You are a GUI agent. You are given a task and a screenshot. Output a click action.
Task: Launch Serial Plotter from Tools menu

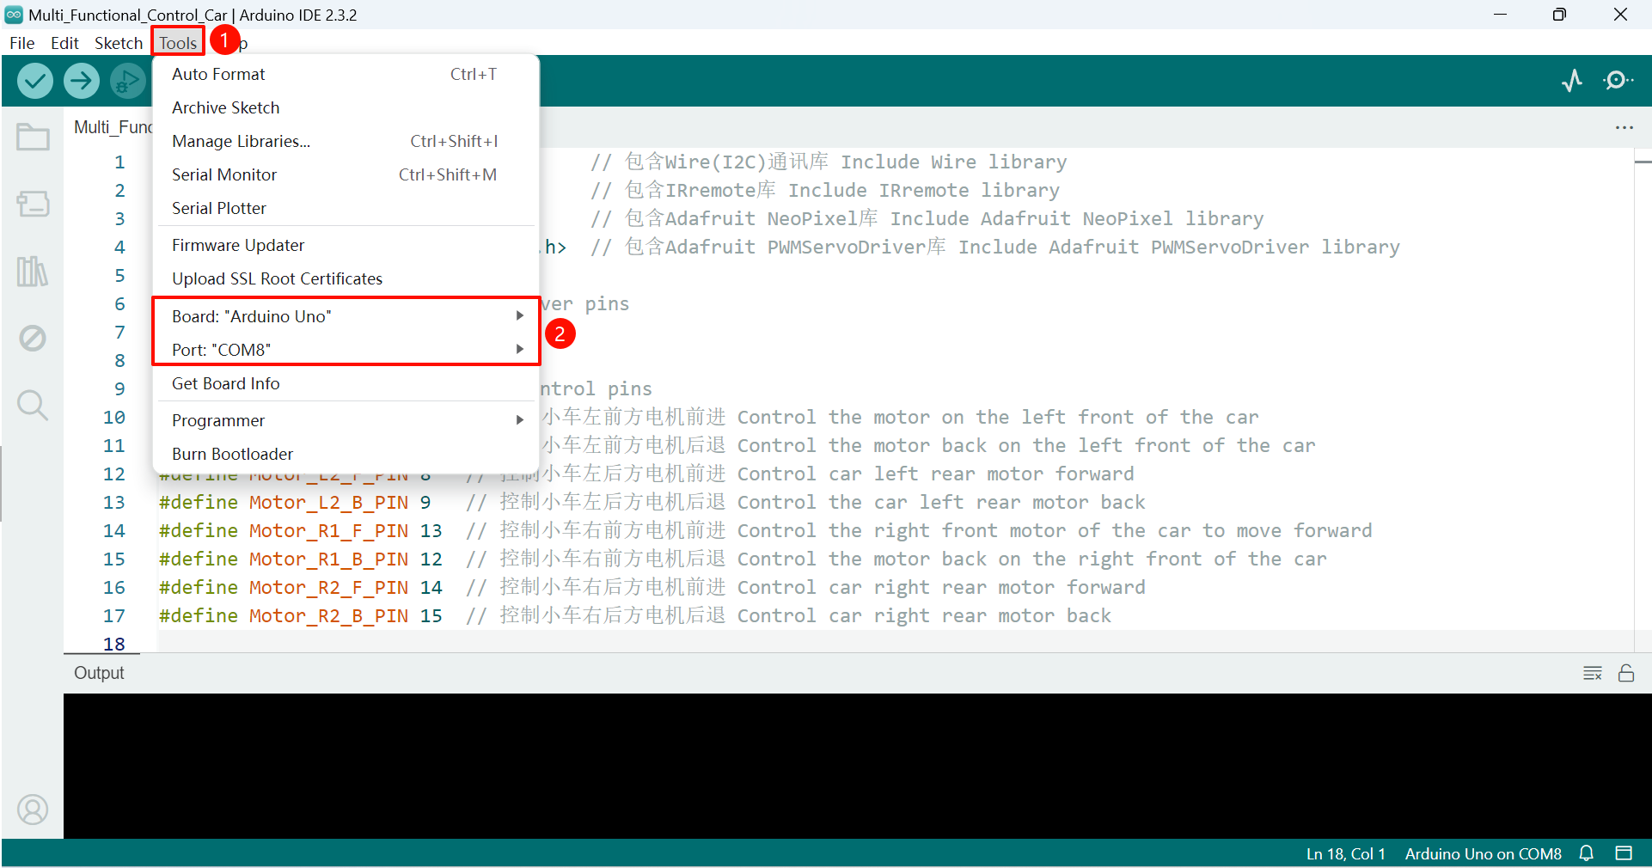(x=346, y=209)
